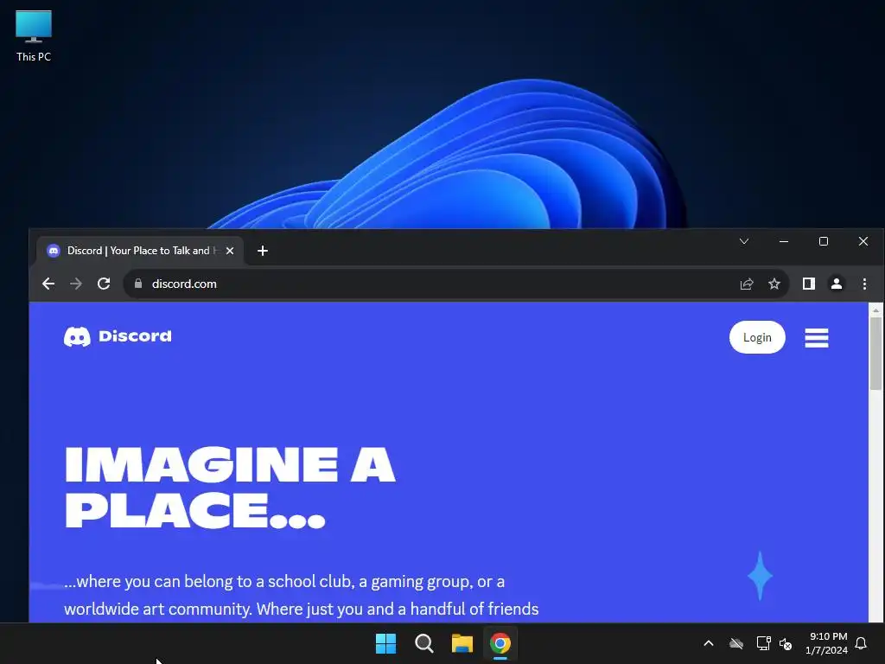The height and width of the screenshot is (664, 885).
Task: Minimize the Chrome window
Action: (x=783, y=242)
